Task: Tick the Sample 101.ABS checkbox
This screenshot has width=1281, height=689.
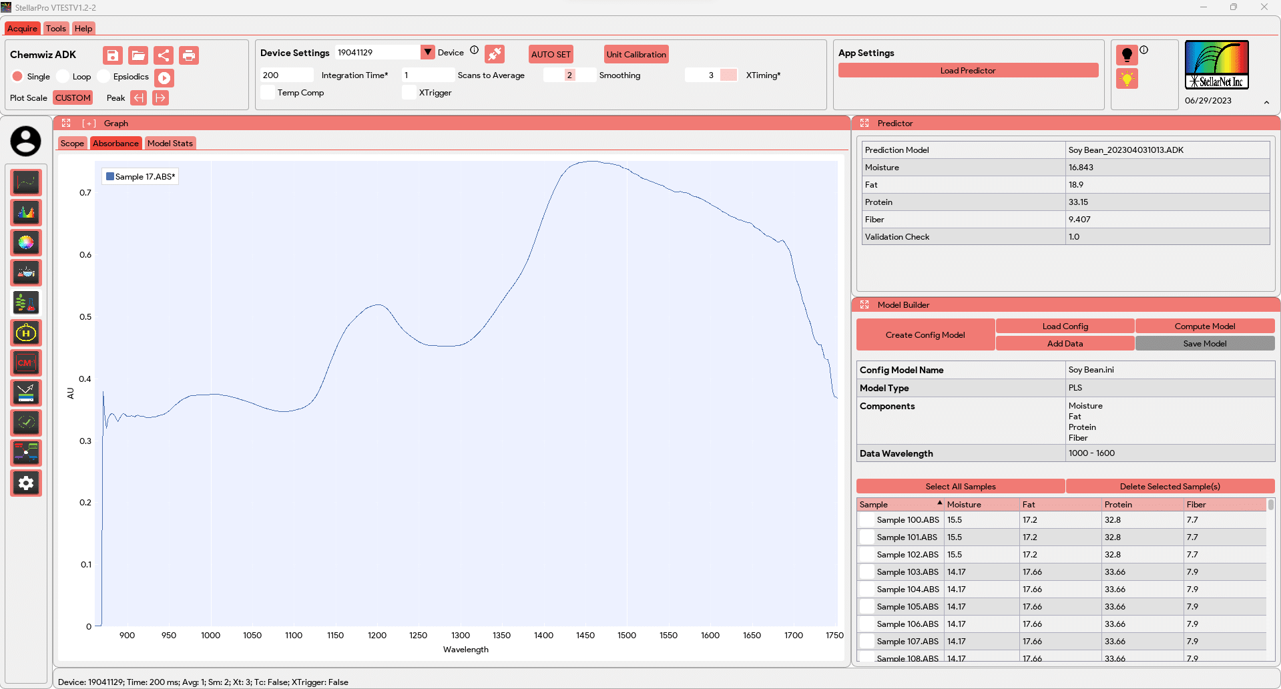Action: pos(866,537)
